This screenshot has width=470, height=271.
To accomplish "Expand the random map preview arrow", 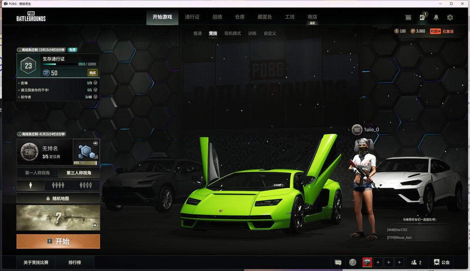I will pyautogui.click(x=95, y=225).
